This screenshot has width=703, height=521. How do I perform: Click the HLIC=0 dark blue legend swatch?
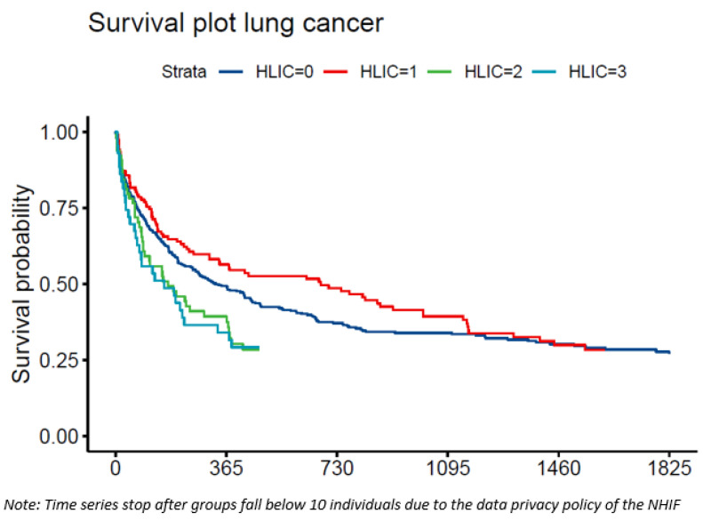[x=231, y=72]
